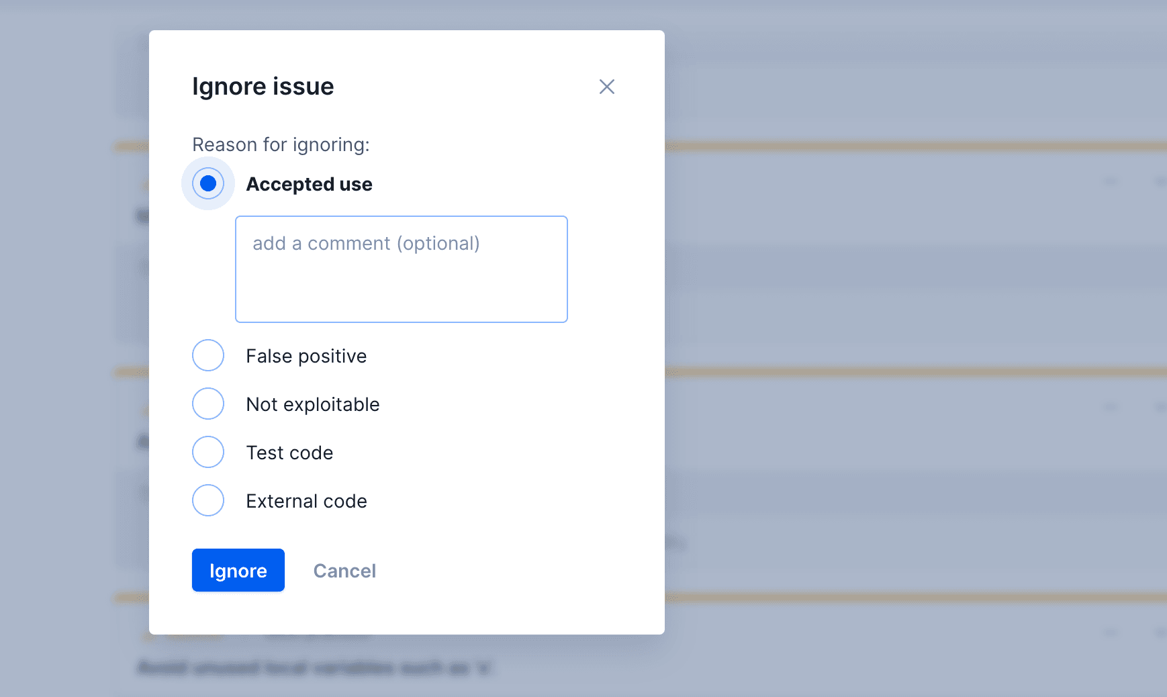The image size is (1167, 697).
Task: Click the Accepted use label text
Action: pos(309,183)
